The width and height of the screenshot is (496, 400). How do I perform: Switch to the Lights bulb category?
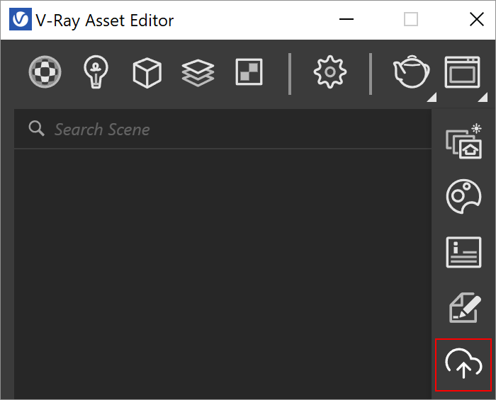(x=96, y=72)
